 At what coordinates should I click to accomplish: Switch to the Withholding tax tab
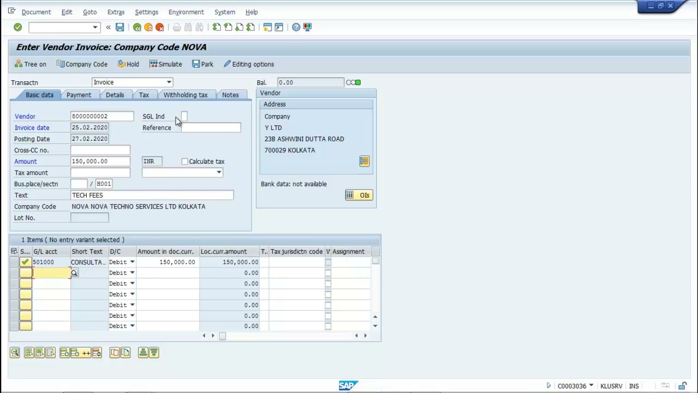click(x=185, y=95)
